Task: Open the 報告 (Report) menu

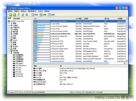Action: coord(24,11)
